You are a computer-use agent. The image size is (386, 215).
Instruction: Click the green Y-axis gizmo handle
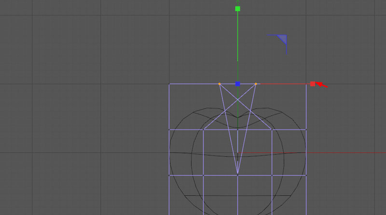237,9
